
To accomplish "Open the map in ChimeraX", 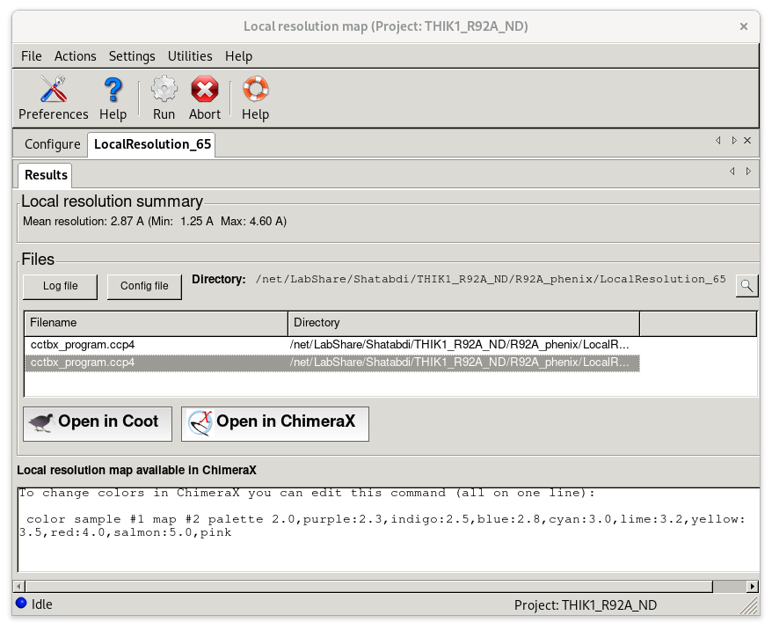I will [x=274, y=422].
